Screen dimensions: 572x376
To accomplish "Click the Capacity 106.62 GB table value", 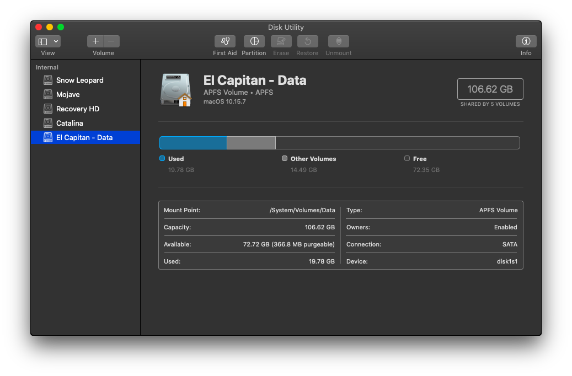I will pos(319,227).
